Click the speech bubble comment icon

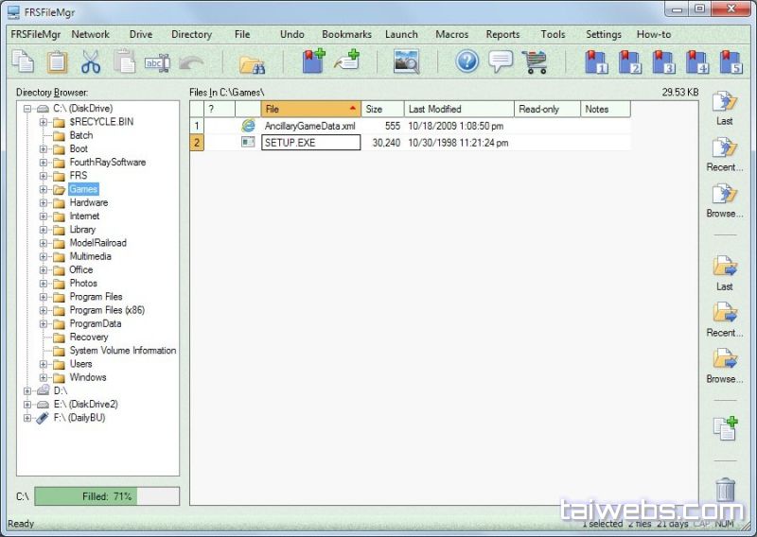click(501, 62)
